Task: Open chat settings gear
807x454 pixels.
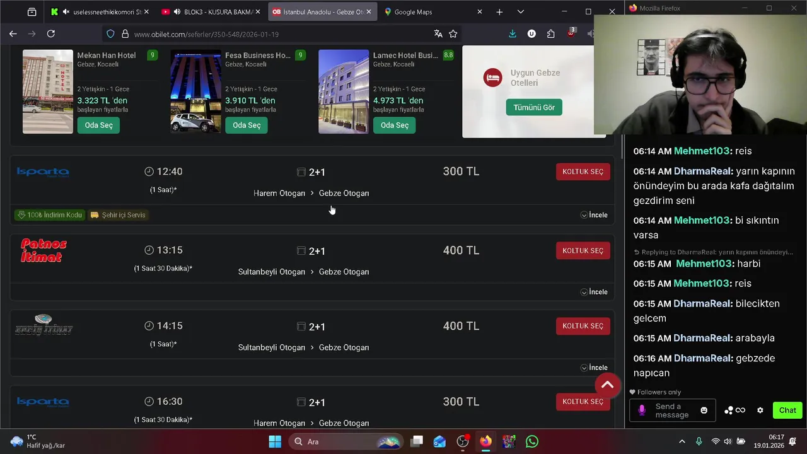Action: point(760,410)
